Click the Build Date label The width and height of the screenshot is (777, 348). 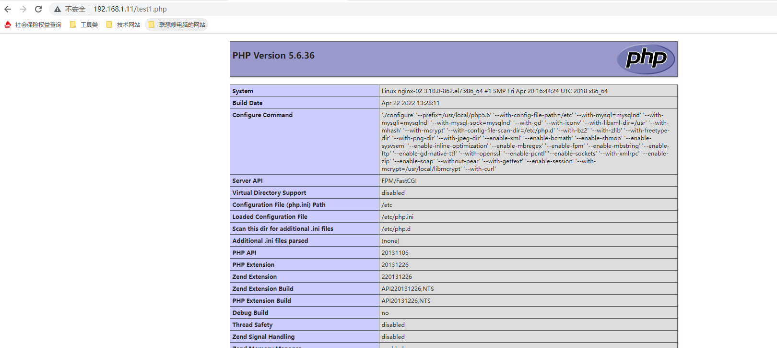[247, 103]
